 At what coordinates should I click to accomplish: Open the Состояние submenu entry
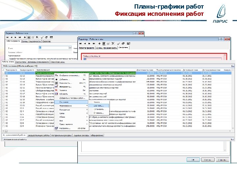71,102
